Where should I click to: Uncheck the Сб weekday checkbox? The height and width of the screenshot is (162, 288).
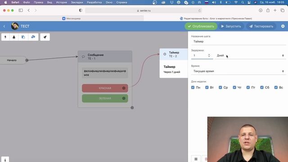[x=262, y=87]
